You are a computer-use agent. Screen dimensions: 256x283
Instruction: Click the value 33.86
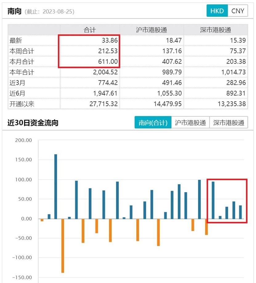click(x=110, y=40)
